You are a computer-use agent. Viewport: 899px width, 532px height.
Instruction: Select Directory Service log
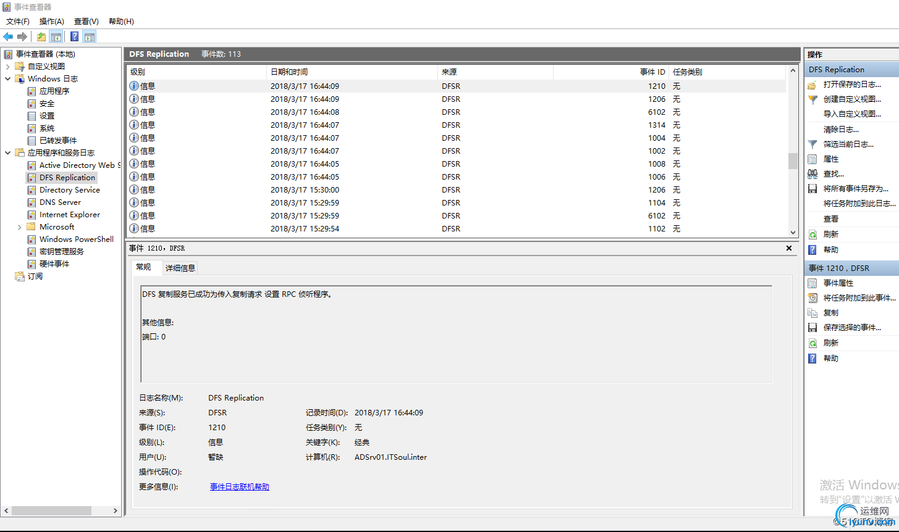[69, 190]
